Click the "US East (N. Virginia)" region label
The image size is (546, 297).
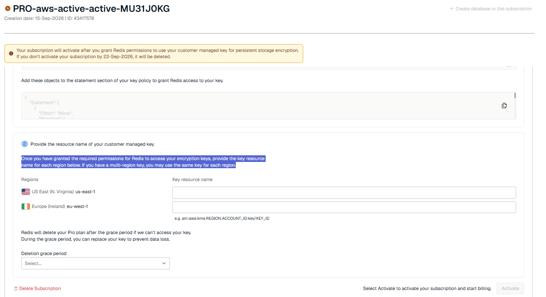click(x=53, y=192)
